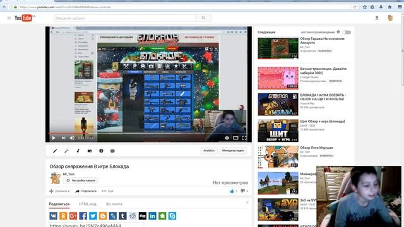Viewport: 404px width, 227px height.
Task: Like the video with thumbs up
Action: tap(232, 191)
